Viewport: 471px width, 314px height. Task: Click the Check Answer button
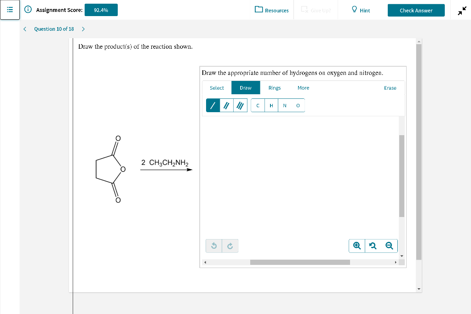(x=416, y=10)
